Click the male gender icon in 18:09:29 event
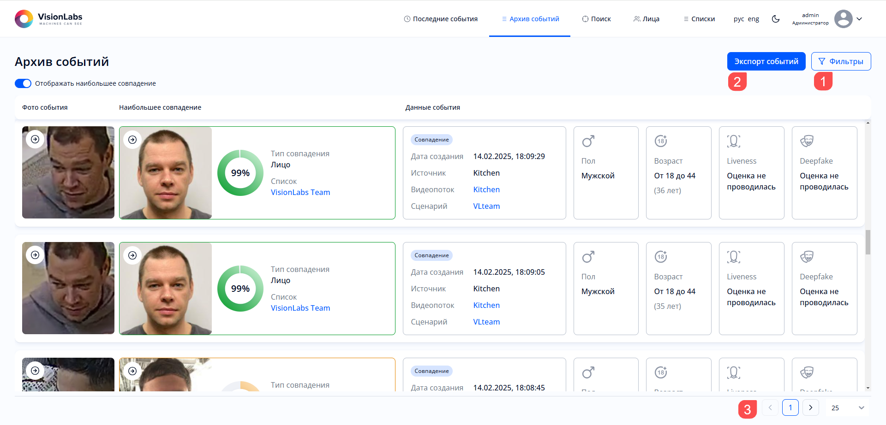The width and height of the screenshot is (886, 425). [588, 141]
